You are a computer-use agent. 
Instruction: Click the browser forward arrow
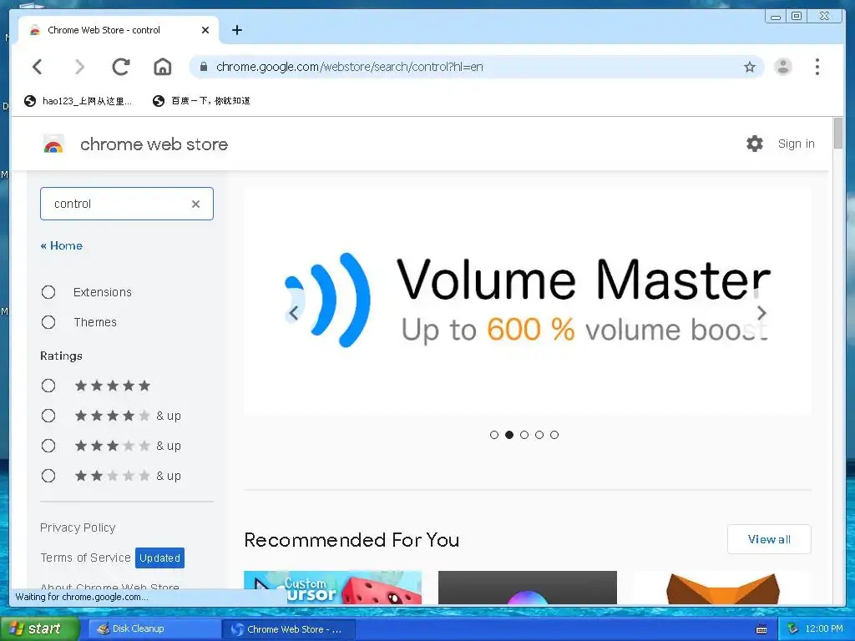click(x=79, y=67)
